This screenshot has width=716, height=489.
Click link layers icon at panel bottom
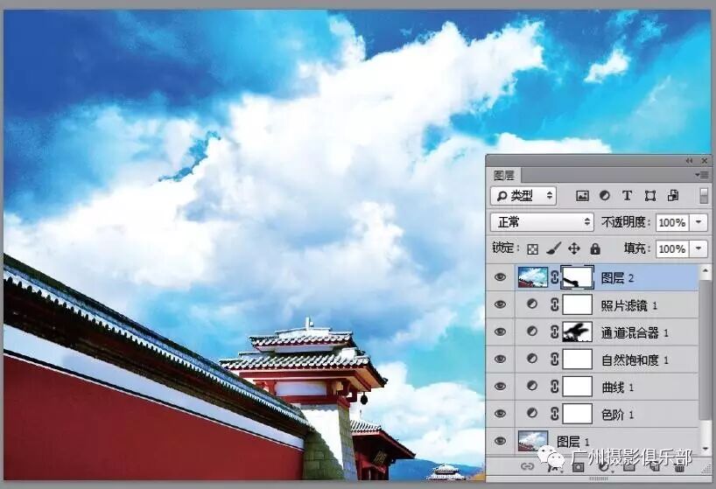point(528,466)
